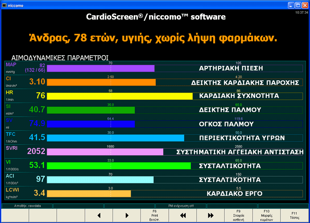Click the ΔΕΙΚΤΗΣ ΠΑΛΜΟΥ label
This screenshot has width=310, height=223.
(230, 110)
